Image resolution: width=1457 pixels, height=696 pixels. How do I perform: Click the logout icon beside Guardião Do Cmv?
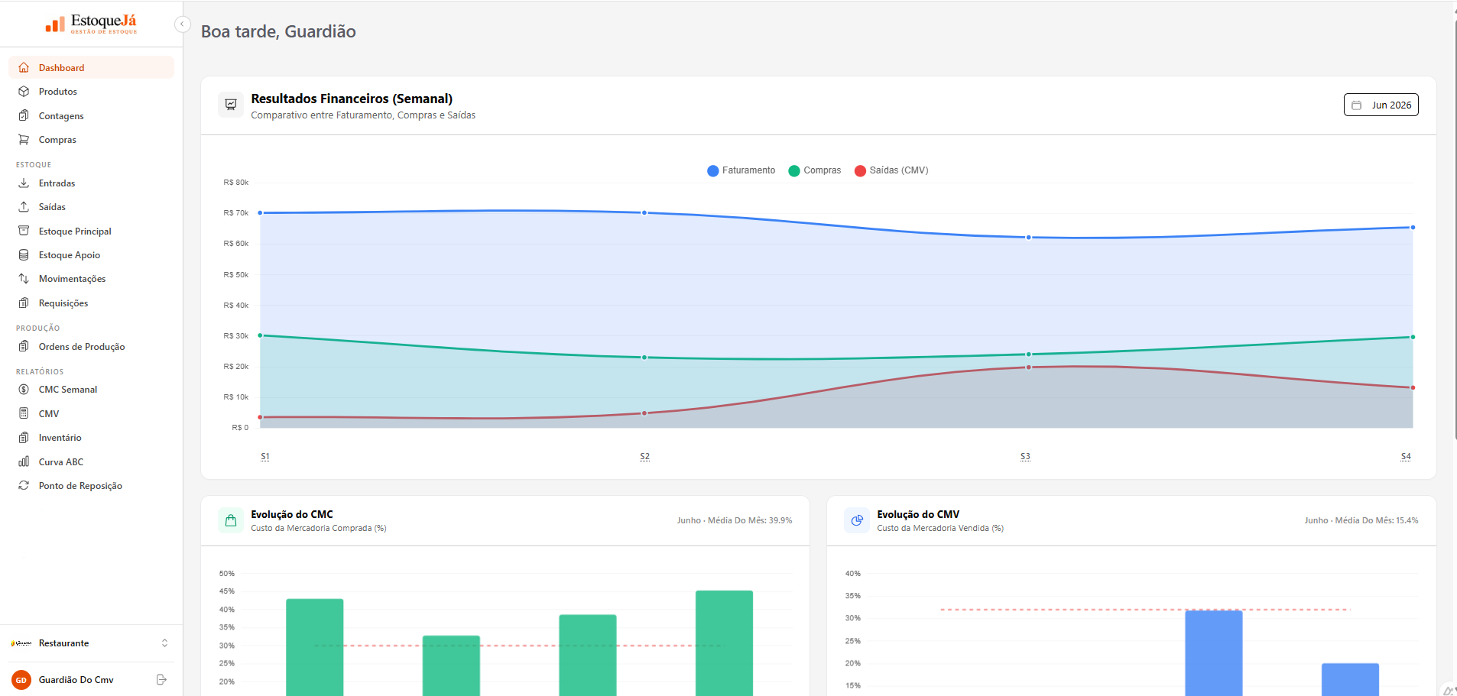(x=161, y=679)
